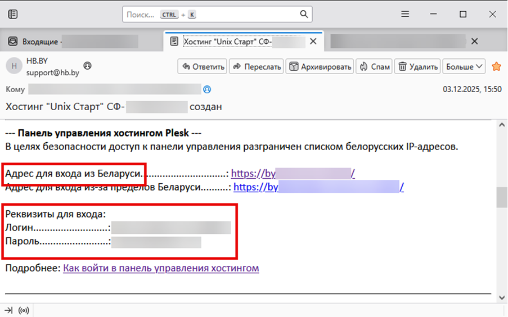Open the link Как войти в панель управления хостингом
Image resolution: width=508 pixels, height=317 pixels.
tap(161, 268)
